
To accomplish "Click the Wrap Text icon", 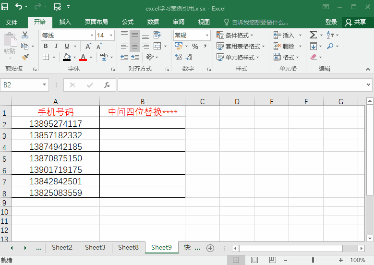I will click(x=157, y=35).
